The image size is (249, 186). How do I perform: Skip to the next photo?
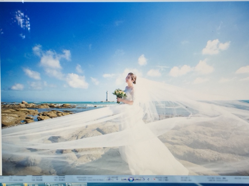coord(137,179)
